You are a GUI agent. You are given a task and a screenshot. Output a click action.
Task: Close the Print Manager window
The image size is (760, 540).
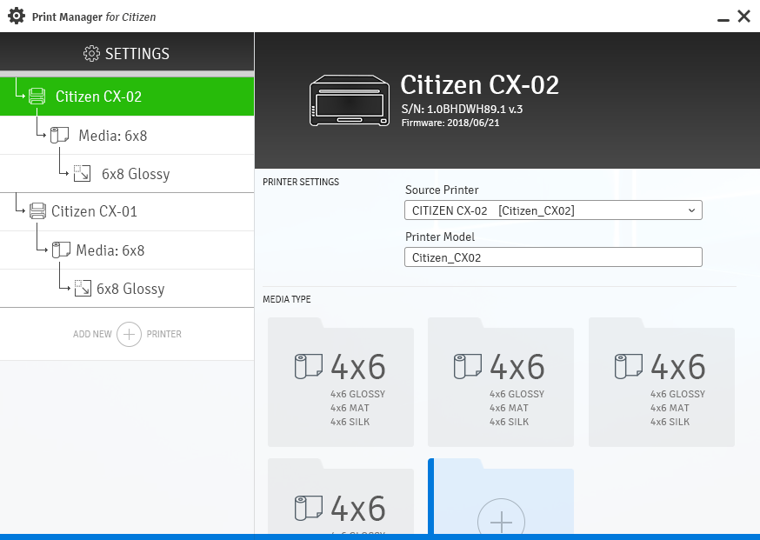tap(744, 17)
